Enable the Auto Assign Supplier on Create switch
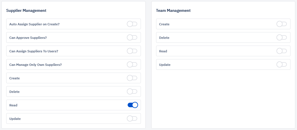297x130 pixels. [x=132, y=24]
